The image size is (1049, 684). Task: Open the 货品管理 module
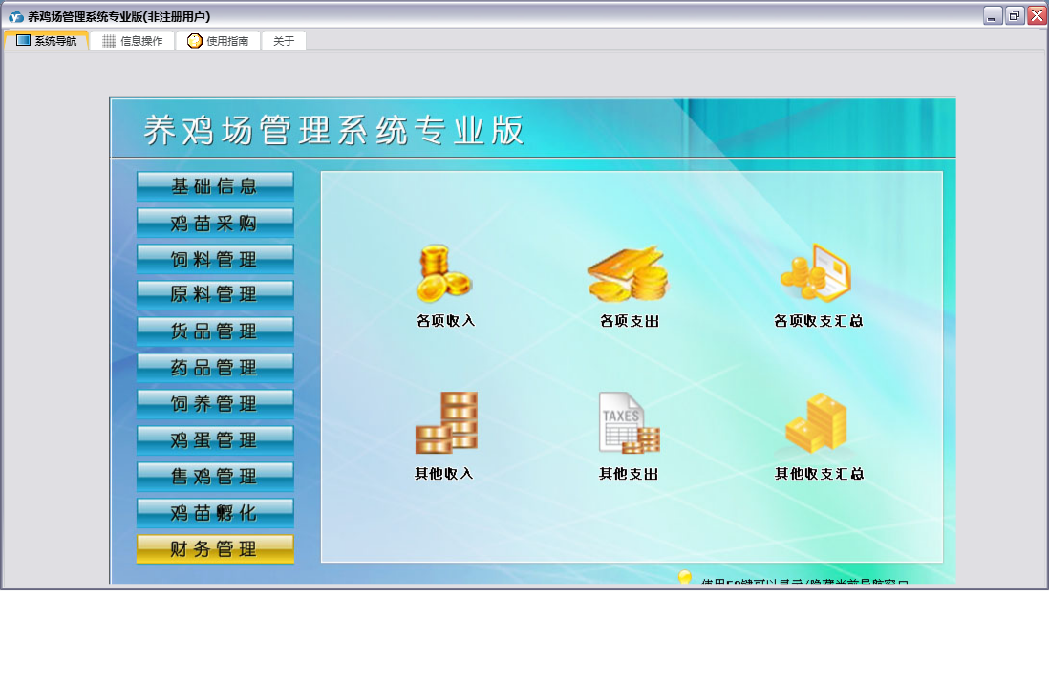pyautogui.click(x=215, y=331)
